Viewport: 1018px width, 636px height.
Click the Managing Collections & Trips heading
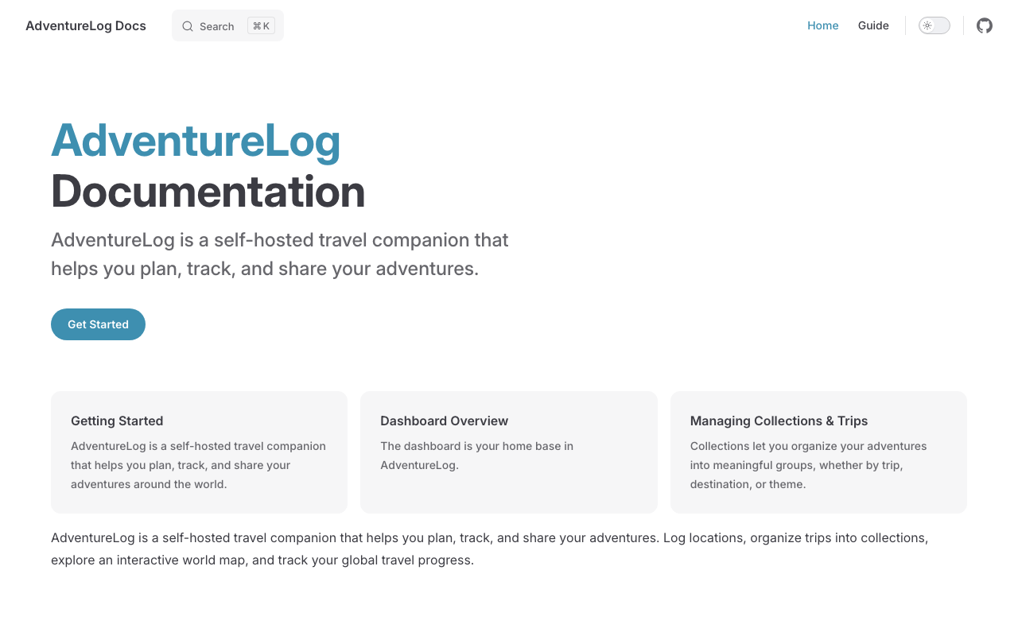779,421
